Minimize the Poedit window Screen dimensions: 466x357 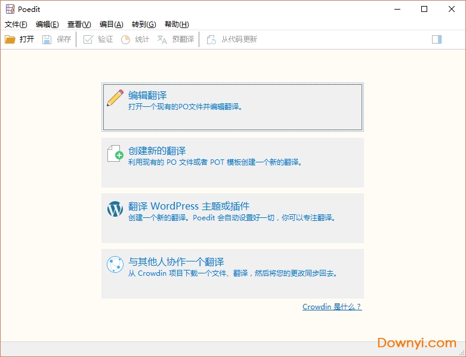coord(397,9)
